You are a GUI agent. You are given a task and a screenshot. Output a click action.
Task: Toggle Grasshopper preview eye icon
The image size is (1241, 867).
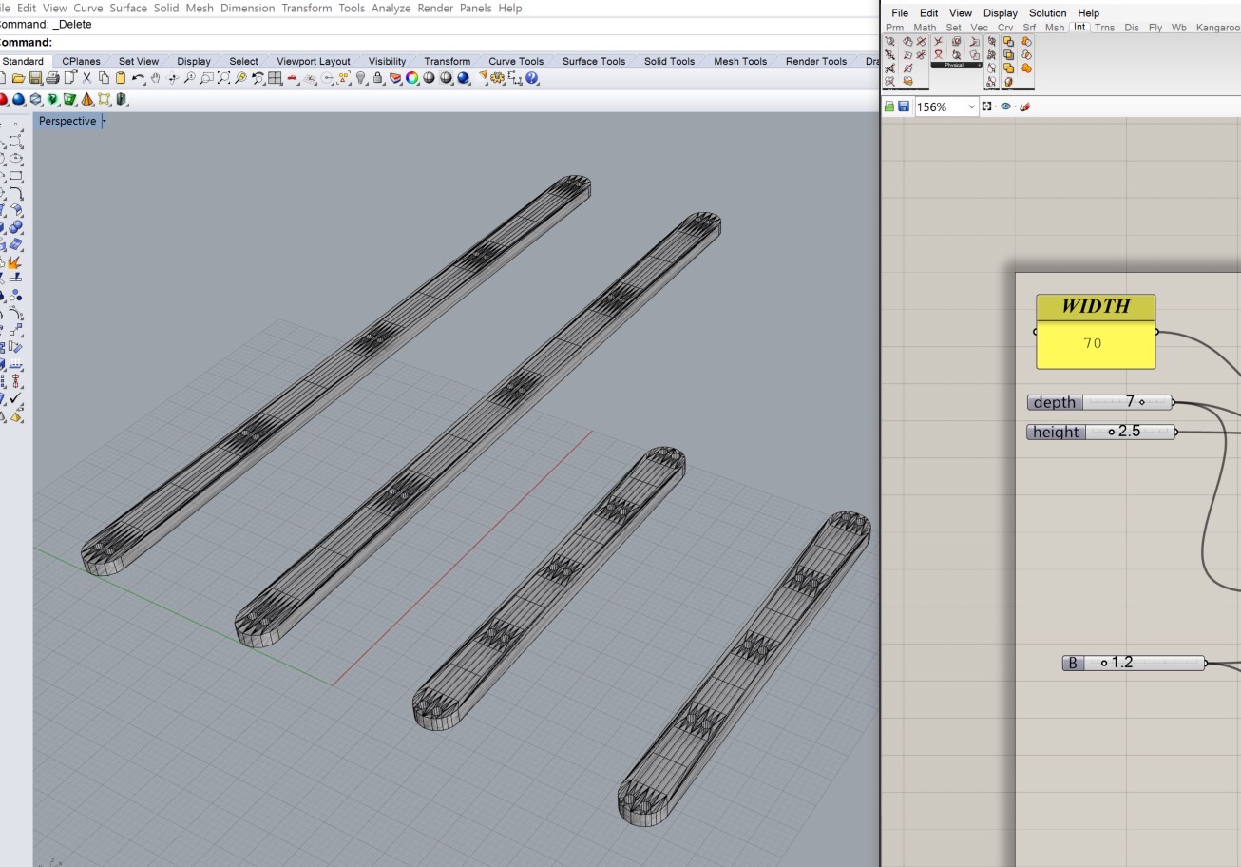1005,106
